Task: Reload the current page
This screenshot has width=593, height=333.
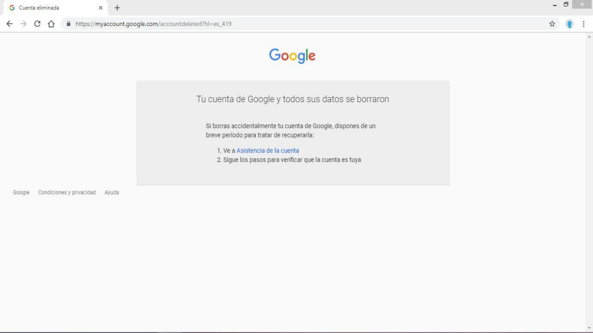Action: tap(37, 24)
